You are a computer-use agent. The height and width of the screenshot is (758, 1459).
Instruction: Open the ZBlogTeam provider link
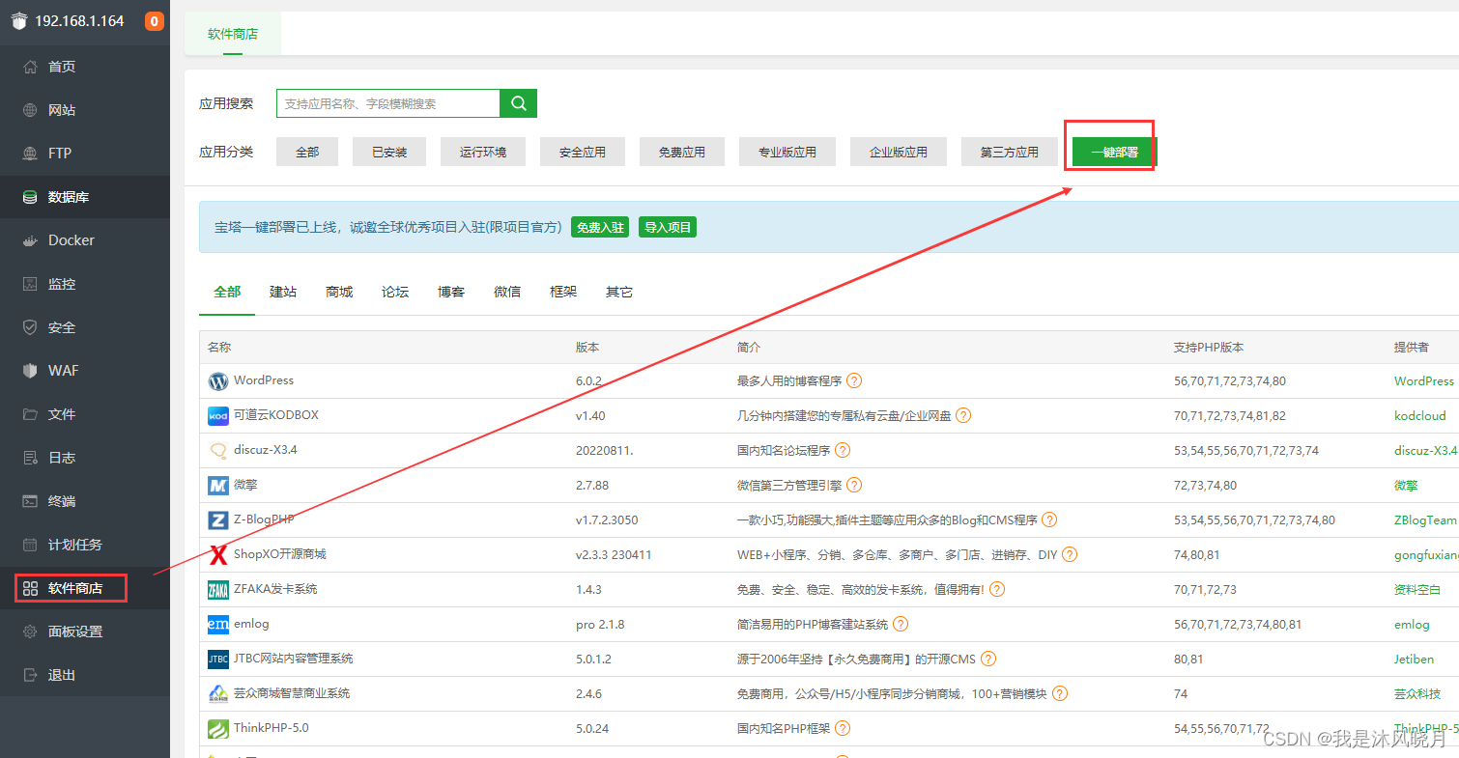(x=1425, y=519)
